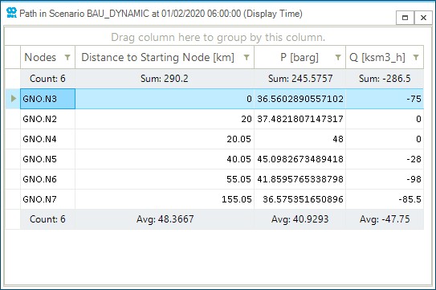Image resolution: width=436 pixels, height=290 pixels.
Task: Click the pressure value 48 cell
Action: pyautogui.click(x=299, y=139)
